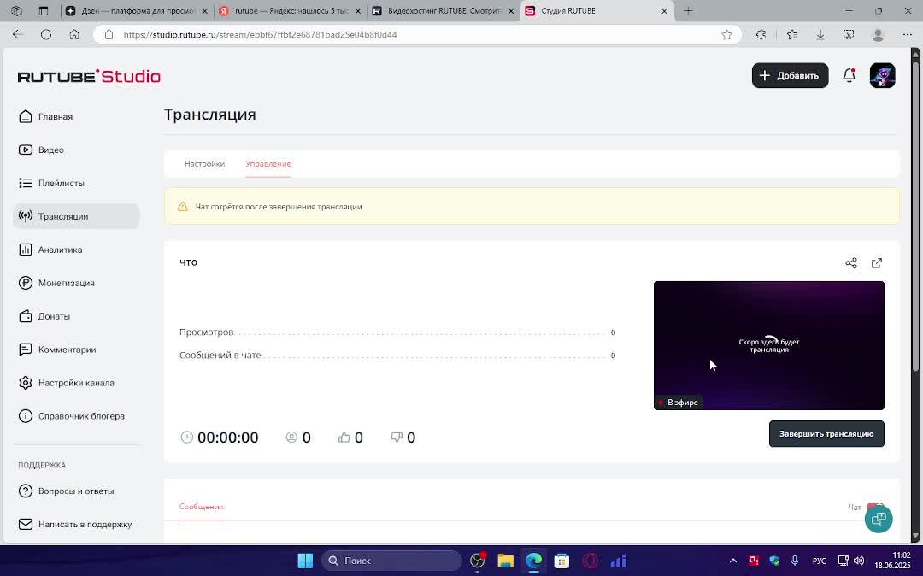Image resolution: width=923 pixels, height=576 pixels.
Task: Open browser extensions icon
Action: coord(761,35)
